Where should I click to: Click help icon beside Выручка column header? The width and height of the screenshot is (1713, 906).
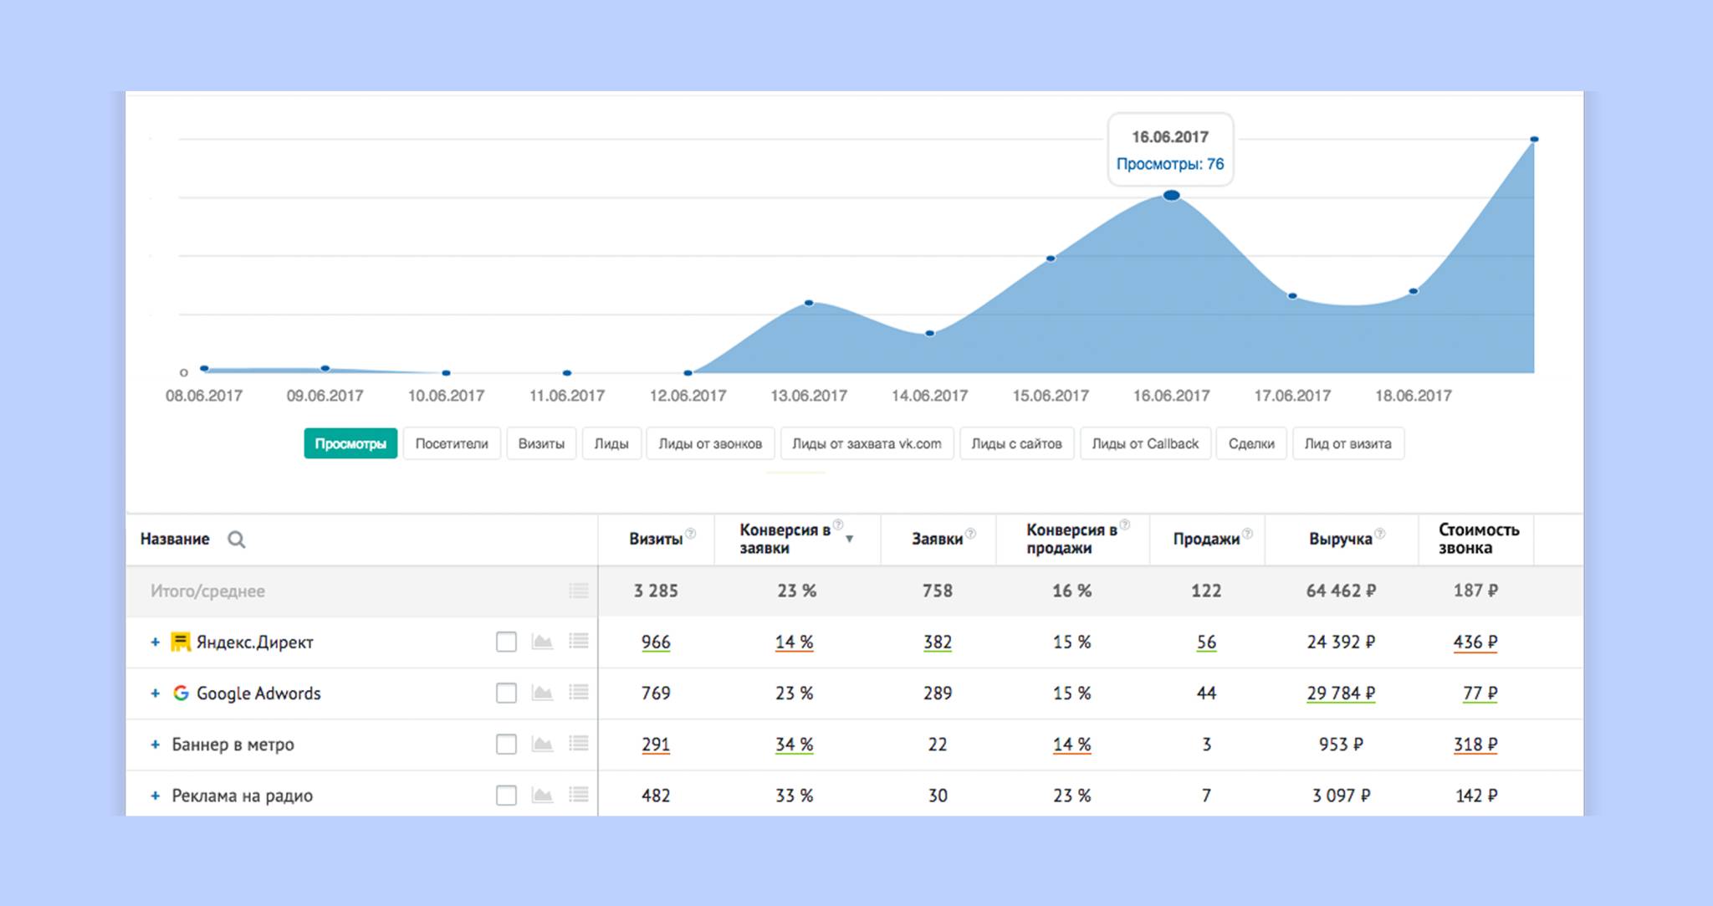pos(1380,534)
